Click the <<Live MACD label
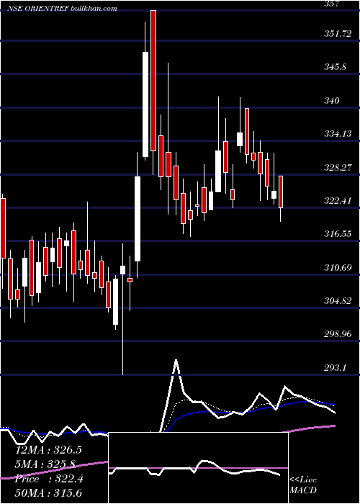The height and width of the screenshot is (504, 360). coord(303,485)
